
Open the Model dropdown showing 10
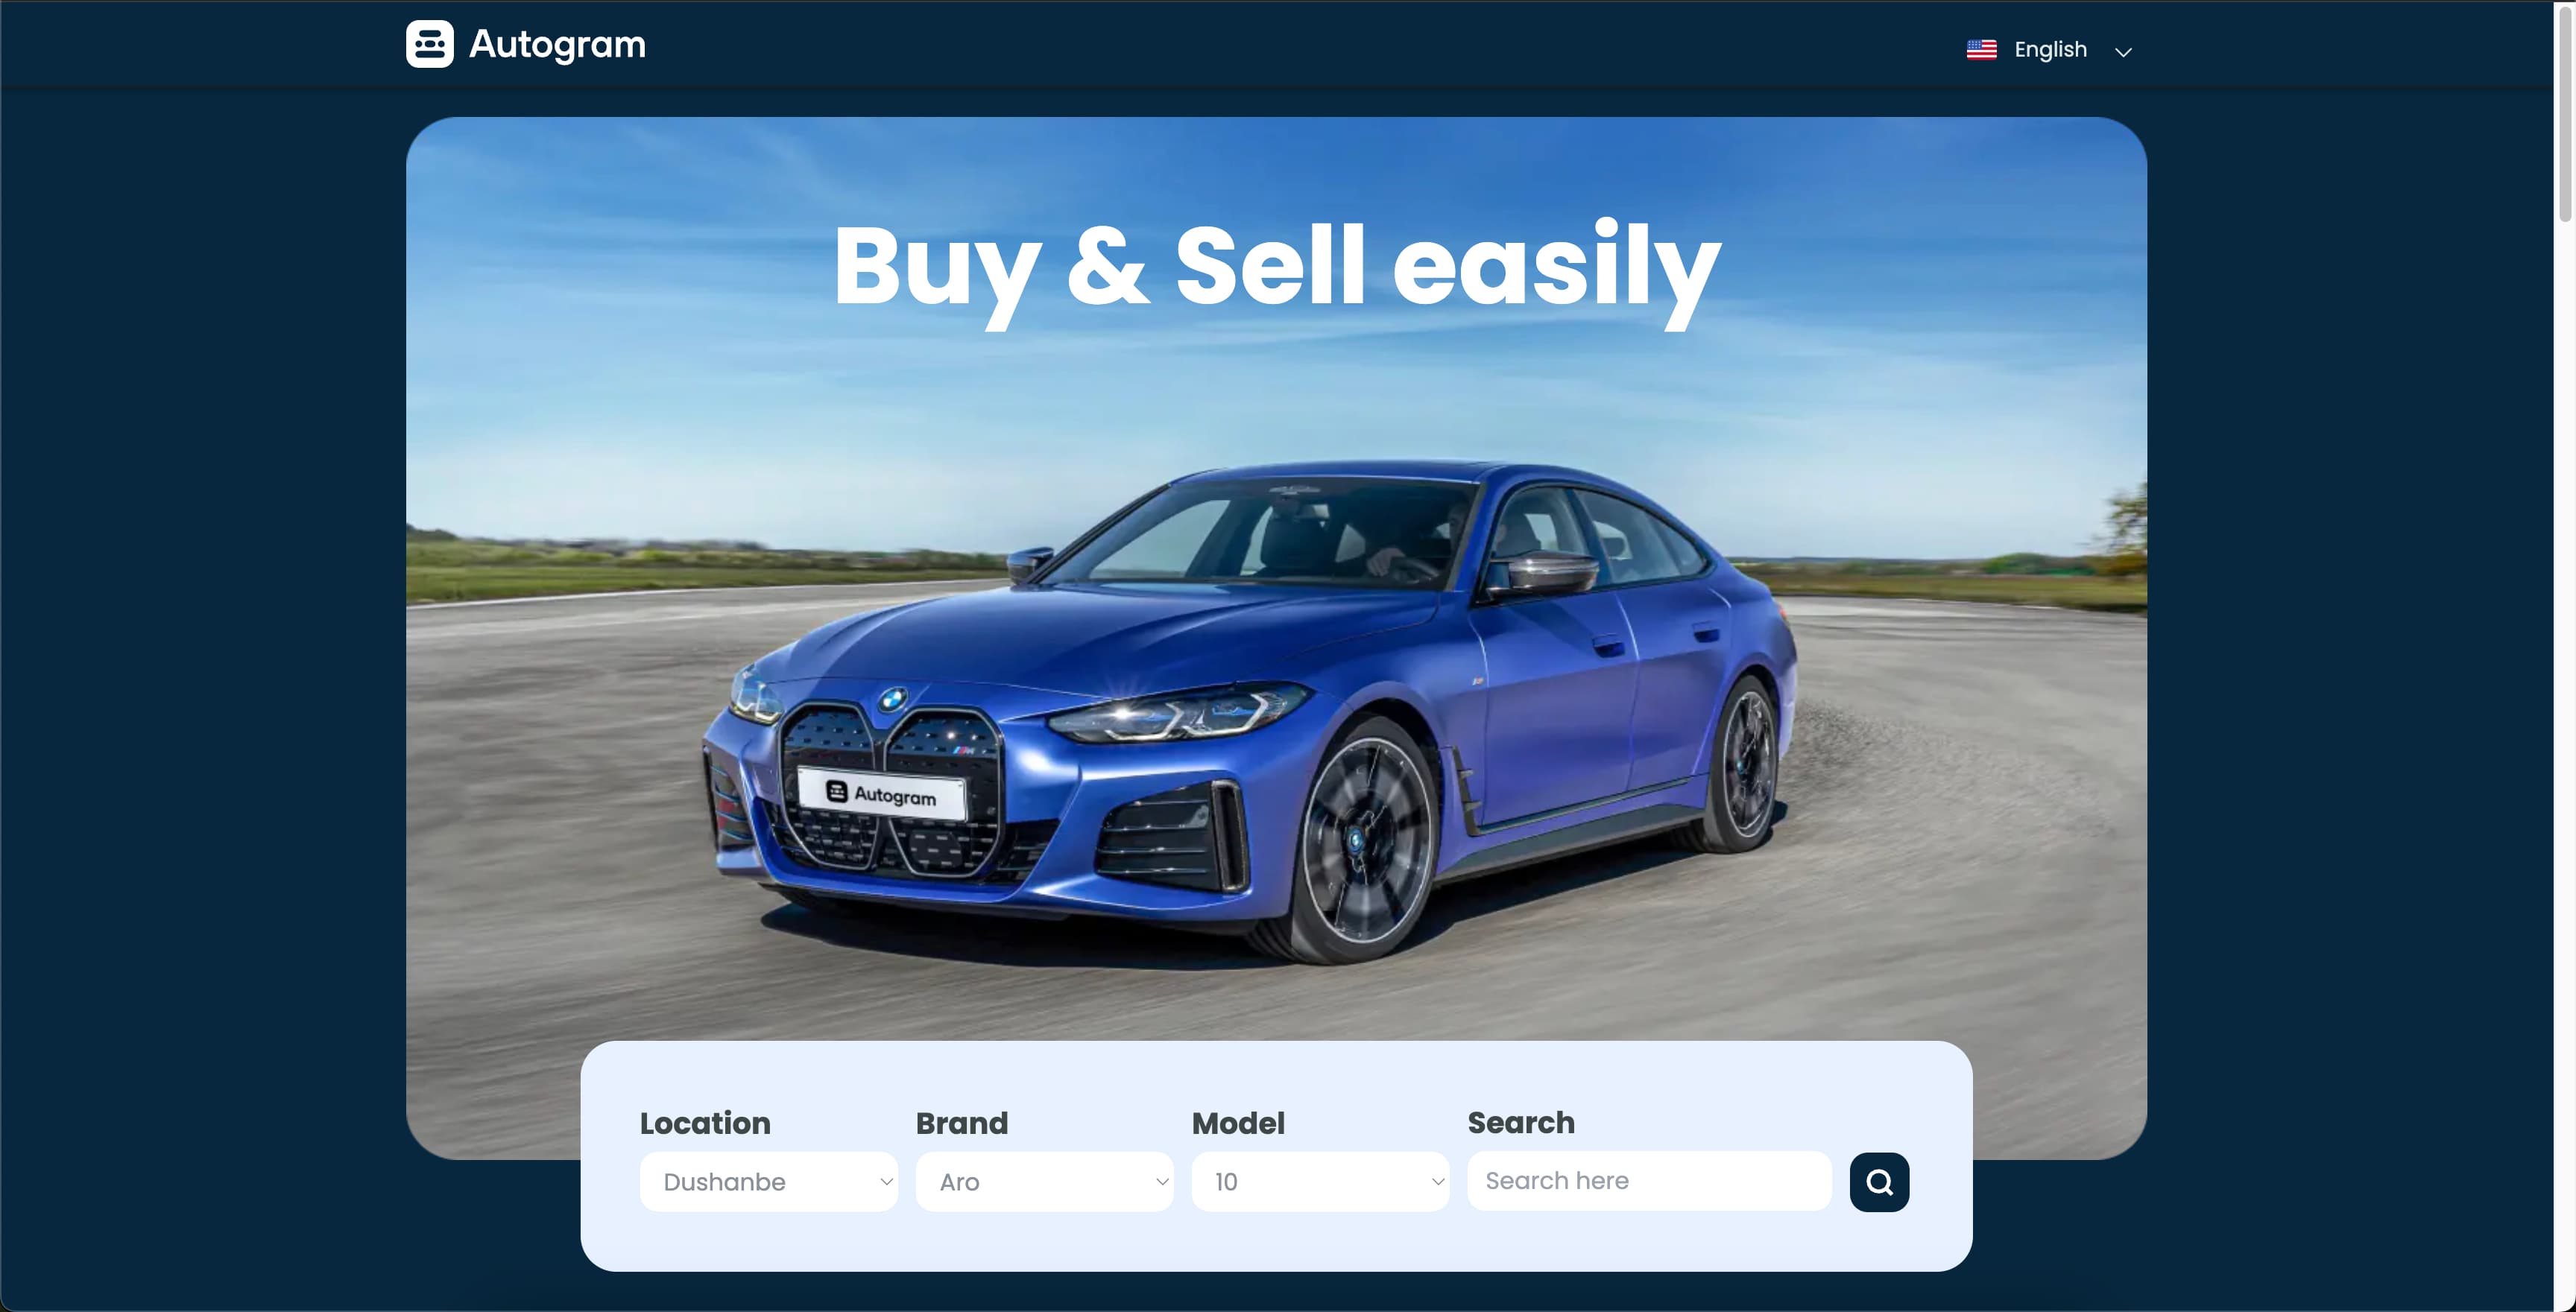(1320, 1182)
